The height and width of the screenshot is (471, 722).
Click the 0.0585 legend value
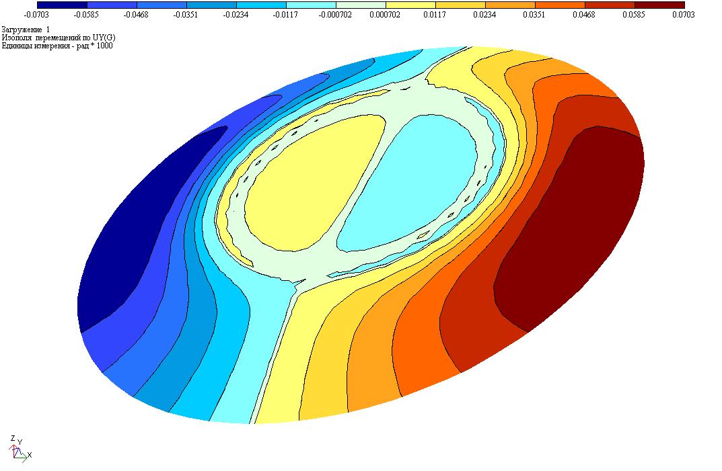pyautogui.click(x=634, y=15)
